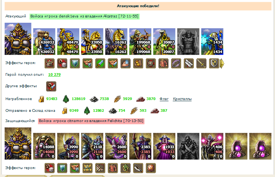The image size is (275, 177).
Task: Click the attacker's hero portrait
Action: [18, 39]
